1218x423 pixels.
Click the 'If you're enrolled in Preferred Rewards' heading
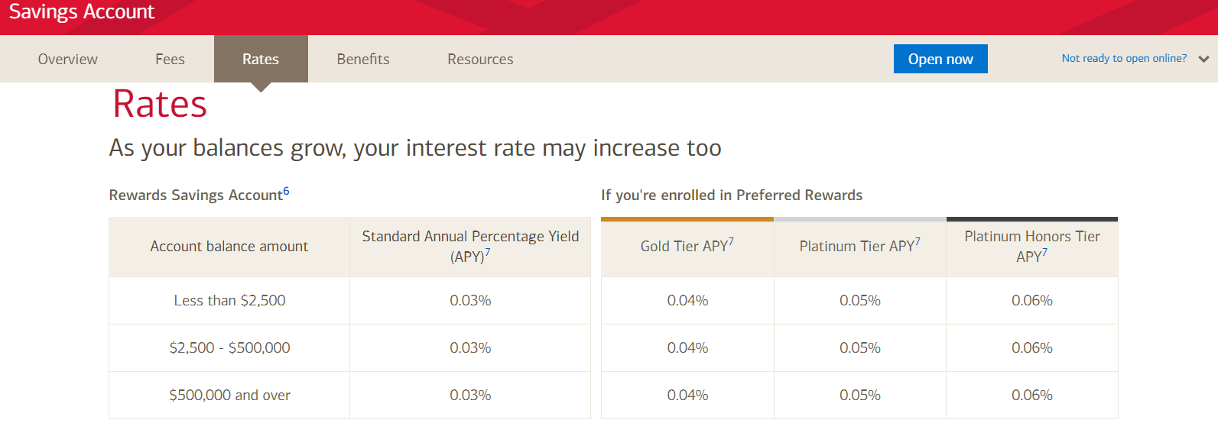[x=732, y=195]
